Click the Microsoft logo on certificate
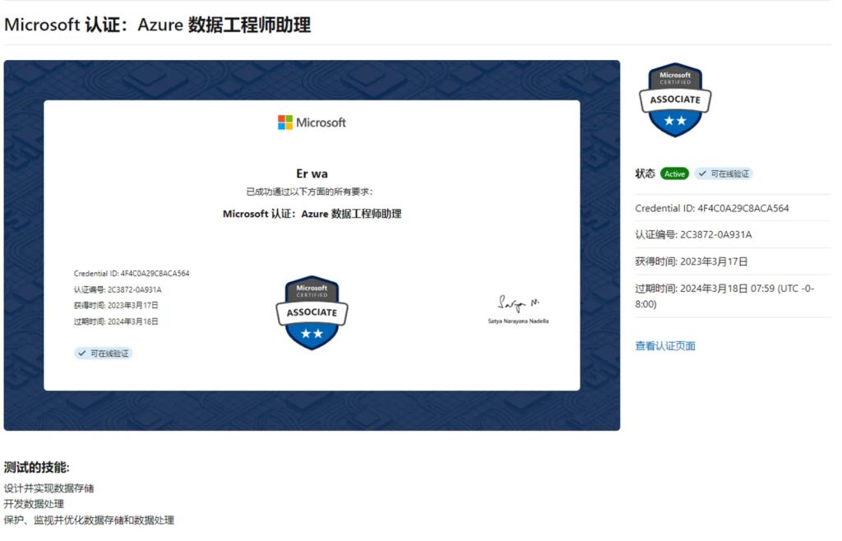Viewport: 842px width, 541px height. coord(312,123)
